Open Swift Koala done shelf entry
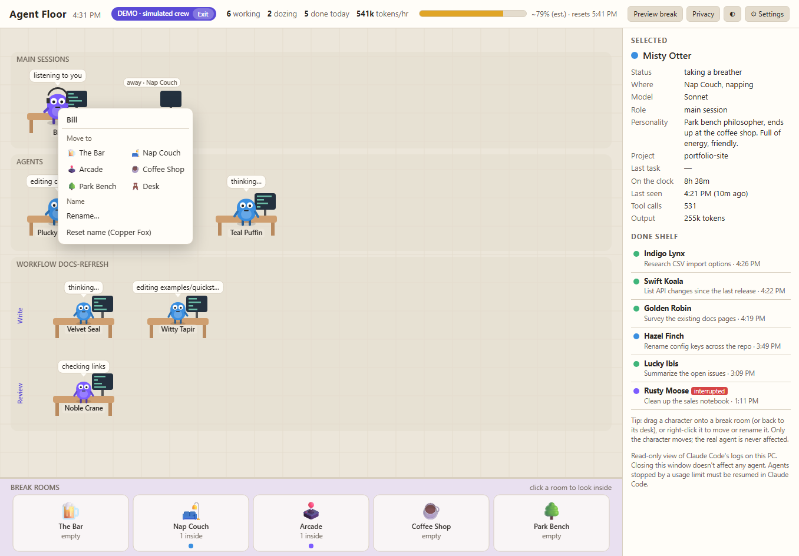Viewport: 799px width, 556px height. click(711, 286)
